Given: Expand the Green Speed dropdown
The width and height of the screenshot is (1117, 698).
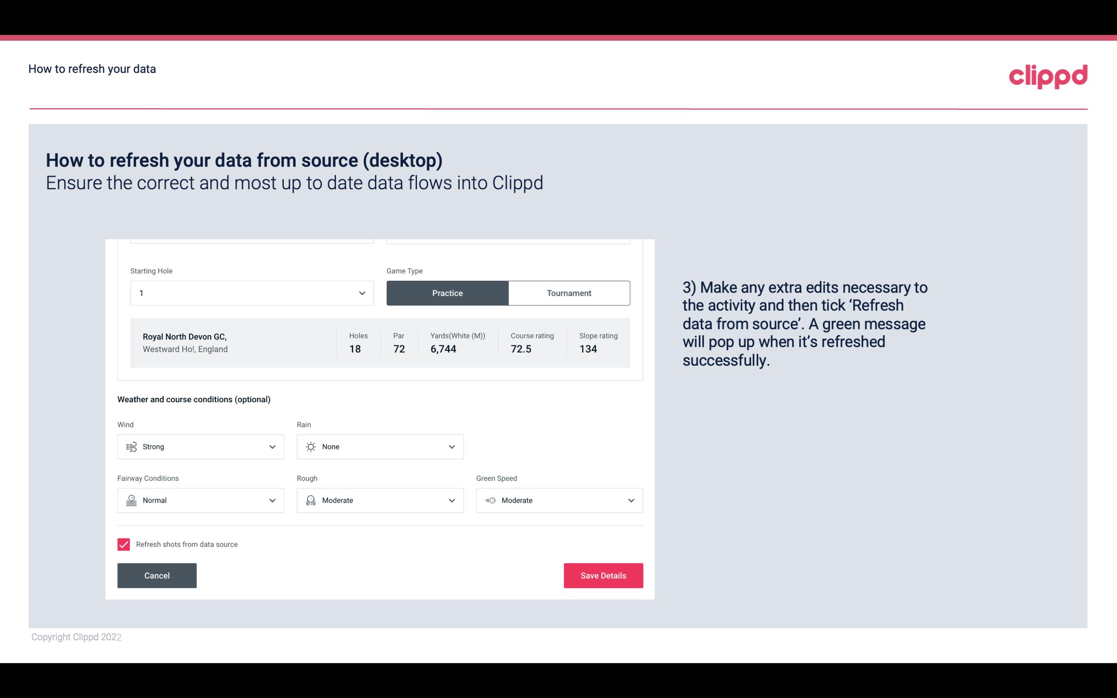Looking at the screenshot, I should tap(631, 500).
